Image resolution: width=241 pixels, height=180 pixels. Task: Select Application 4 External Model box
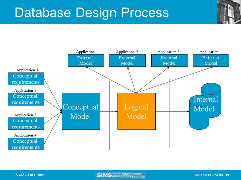coord(211,60)
